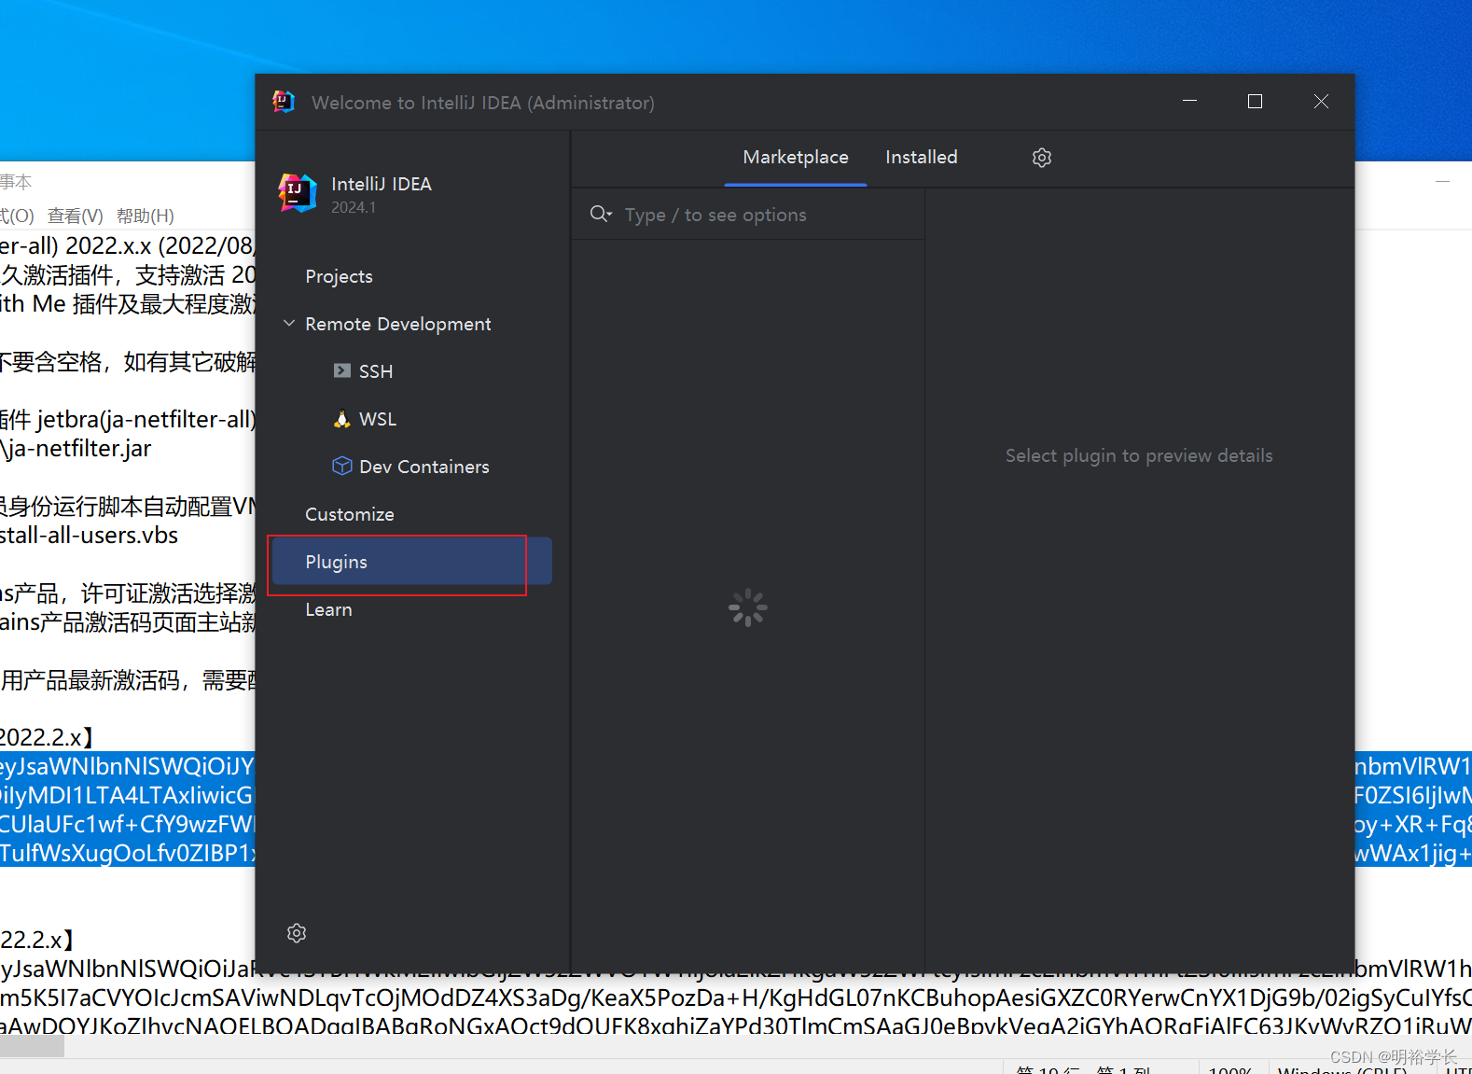Click the IntelliJ IDEA 2024.1 version label
The height and width of the screenshot is (1074, 1472).
354,207
